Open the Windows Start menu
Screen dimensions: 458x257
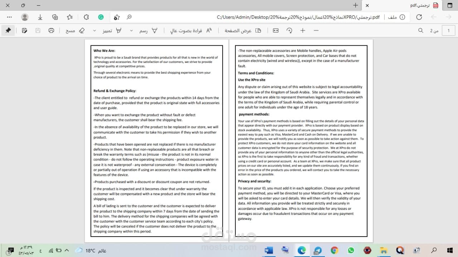[x=450, y=250]
